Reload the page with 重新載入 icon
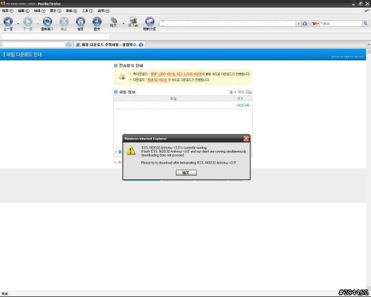Viewport: 371px width, 297px height. pyautogui.click(x=48, y=21)
